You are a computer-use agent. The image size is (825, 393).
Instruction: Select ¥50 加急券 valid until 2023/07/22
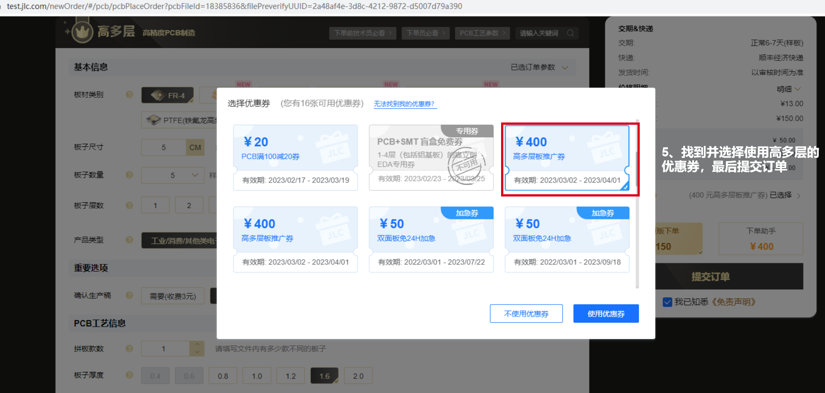point(431,240)
